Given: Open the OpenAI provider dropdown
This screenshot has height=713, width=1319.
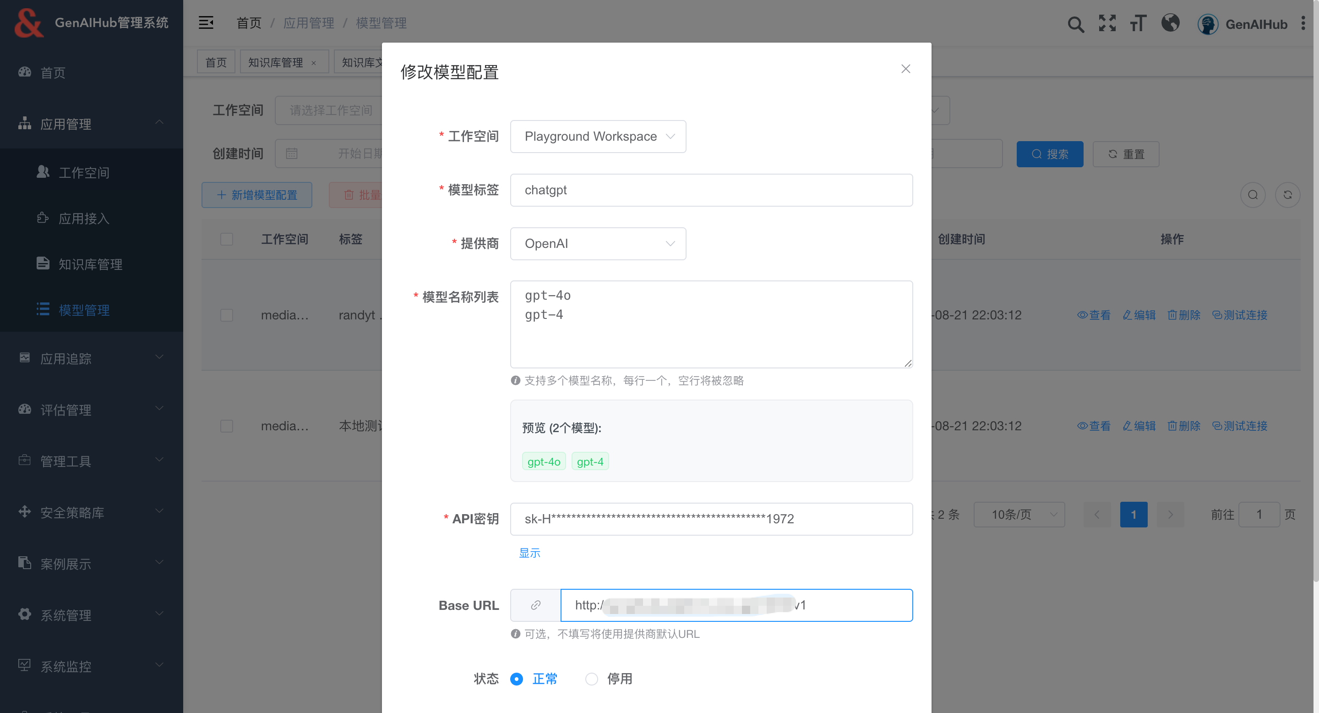Looking at the screenshot, I should pyautogui.click(x=598, y=243).
